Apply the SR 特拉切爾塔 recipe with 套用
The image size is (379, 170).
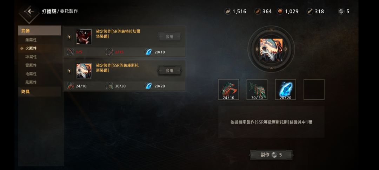point(169,37)
